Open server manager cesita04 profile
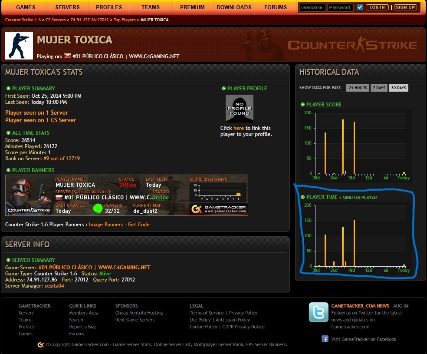427x354 pixels. point(54,286)
